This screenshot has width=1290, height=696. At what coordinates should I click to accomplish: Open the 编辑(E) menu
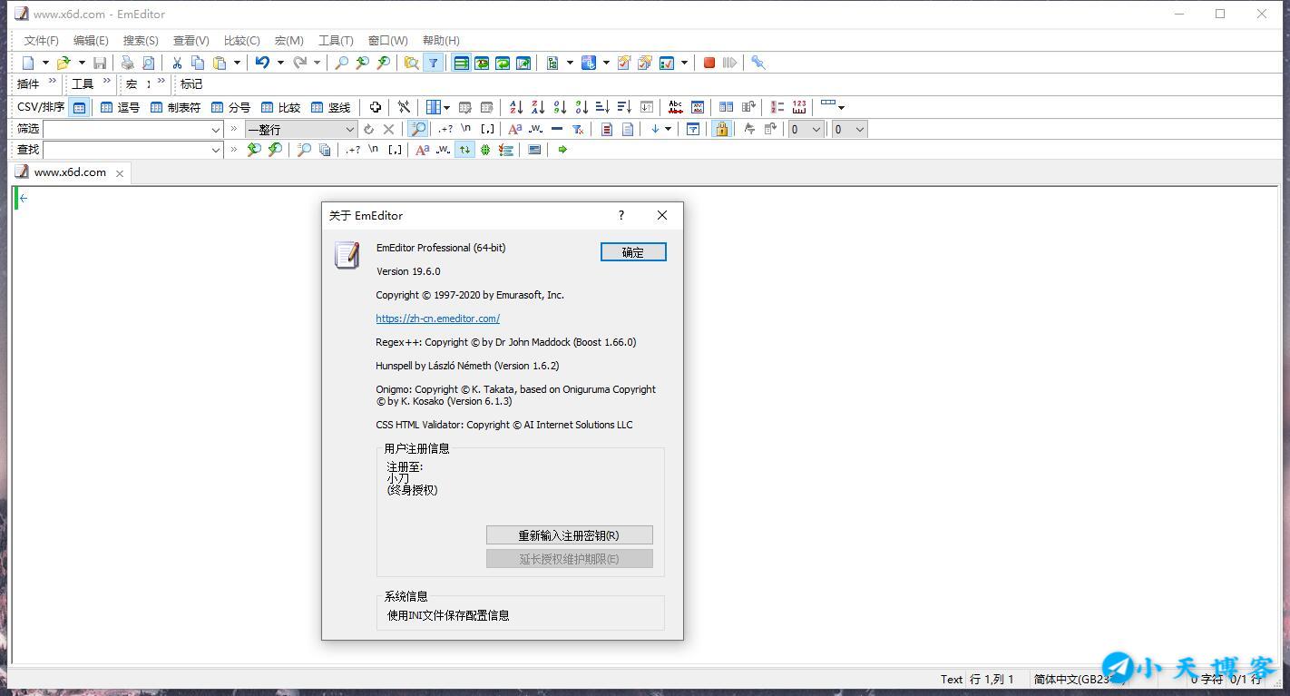pyautogui.click(x=91, y=41)
